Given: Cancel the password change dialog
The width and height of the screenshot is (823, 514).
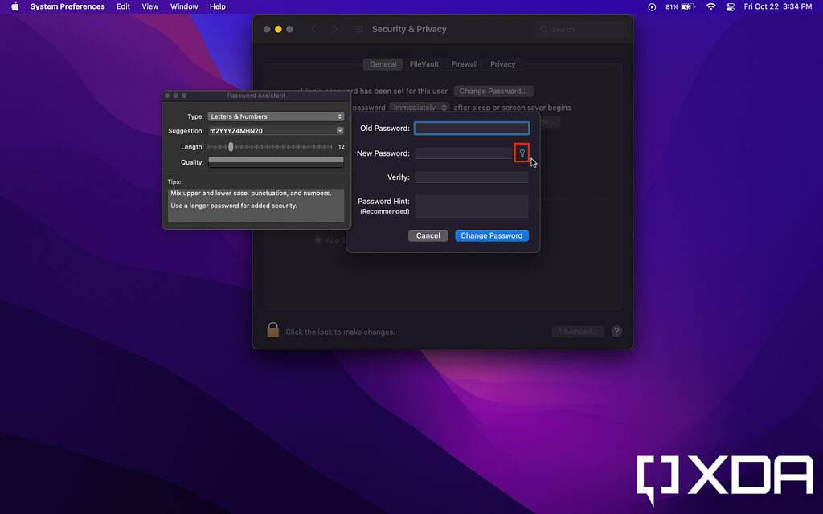Looking at the screenshot, I should tap(428, 235).
